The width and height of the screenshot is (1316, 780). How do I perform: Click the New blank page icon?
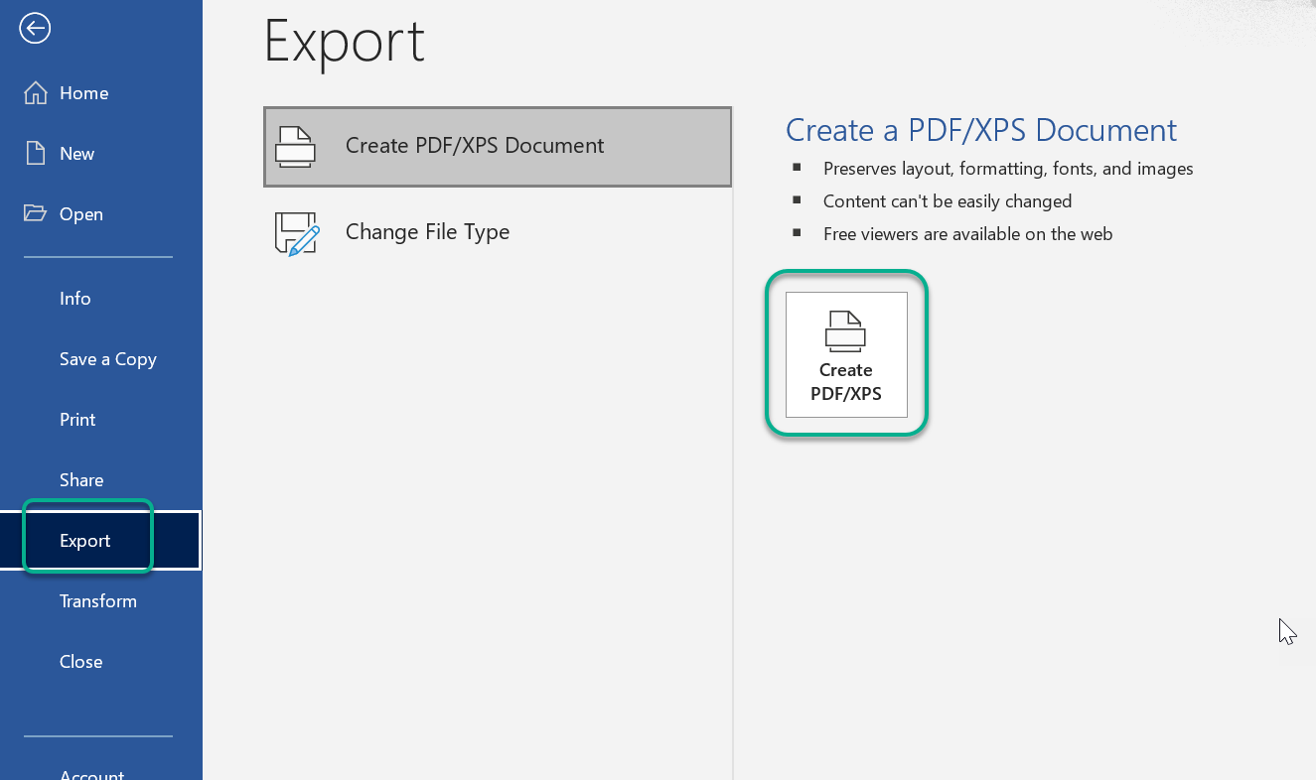(36, 154)
